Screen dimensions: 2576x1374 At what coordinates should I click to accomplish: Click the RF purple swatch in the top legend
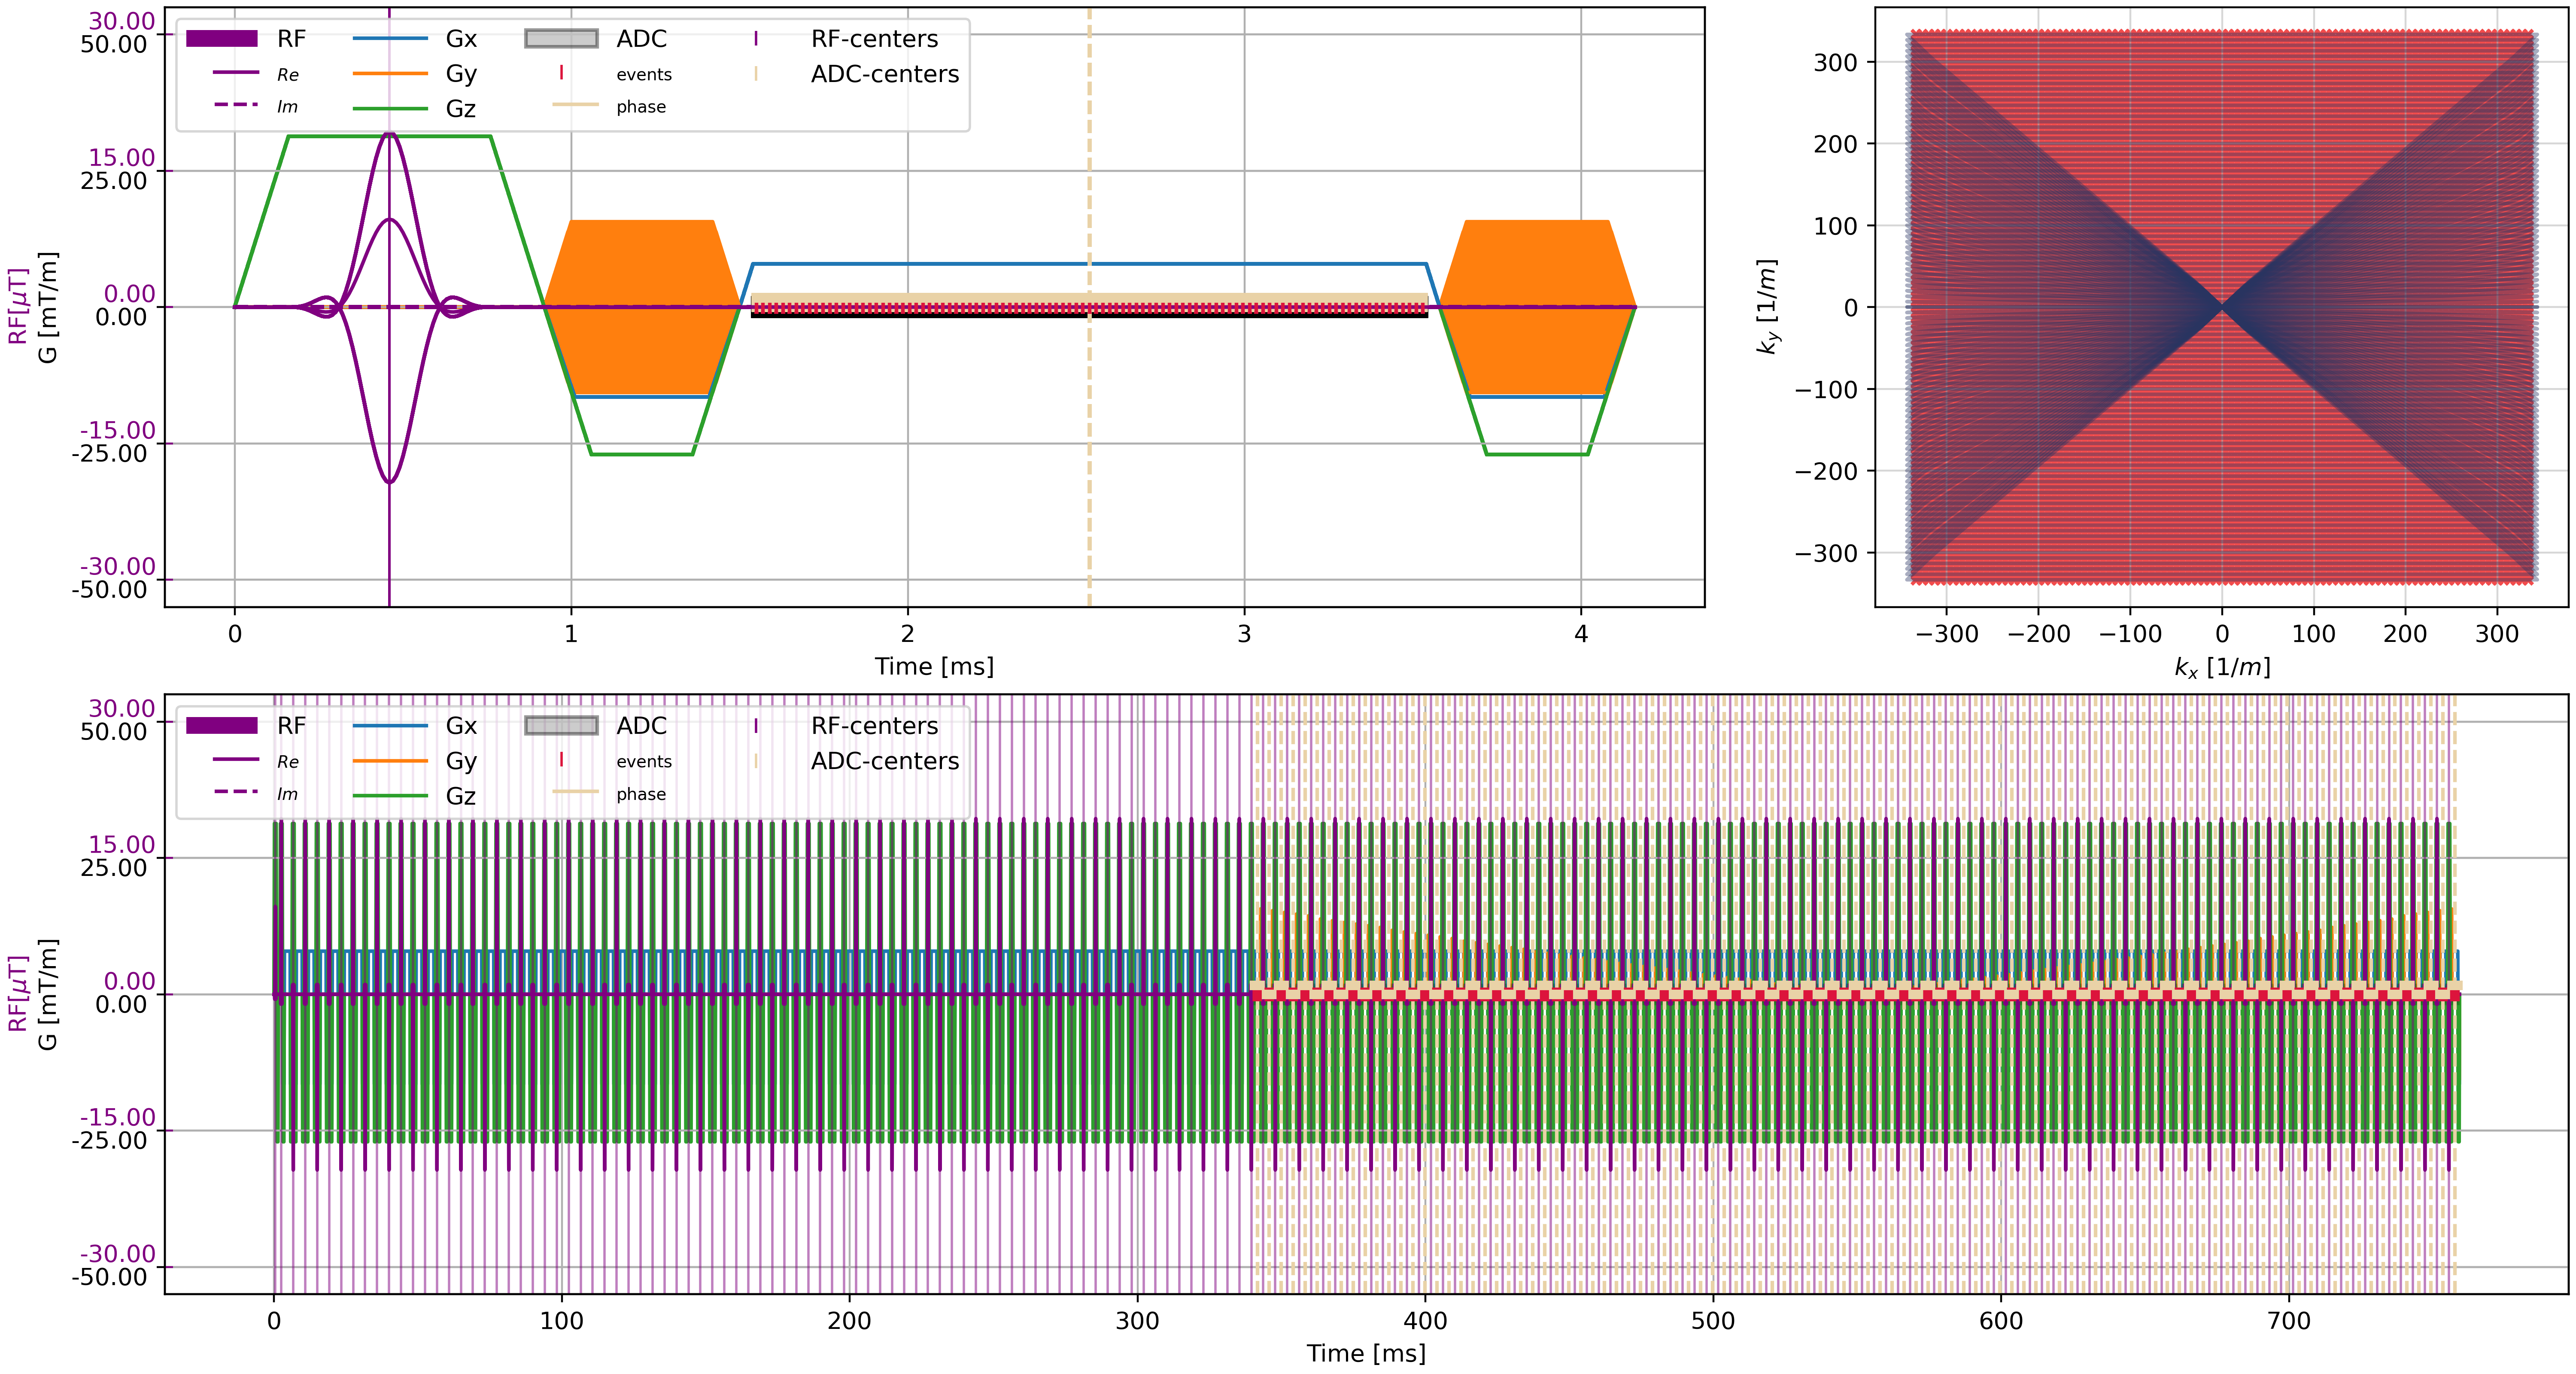[222, 39]
